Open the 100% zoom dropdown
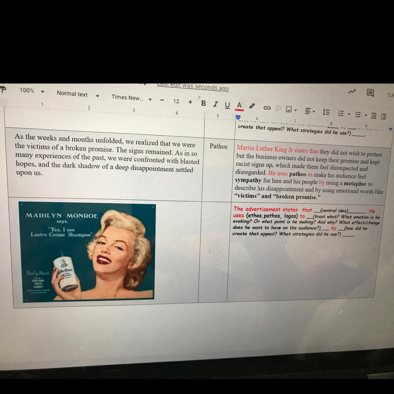Image resolution: width=394 pixels, height=394 pixels. click(32, 91)
